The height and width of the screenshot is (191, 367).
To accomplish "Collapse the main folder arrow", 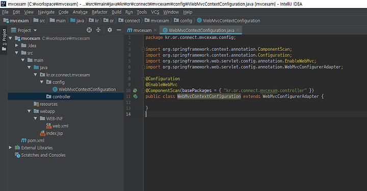I will pos(23,60).
